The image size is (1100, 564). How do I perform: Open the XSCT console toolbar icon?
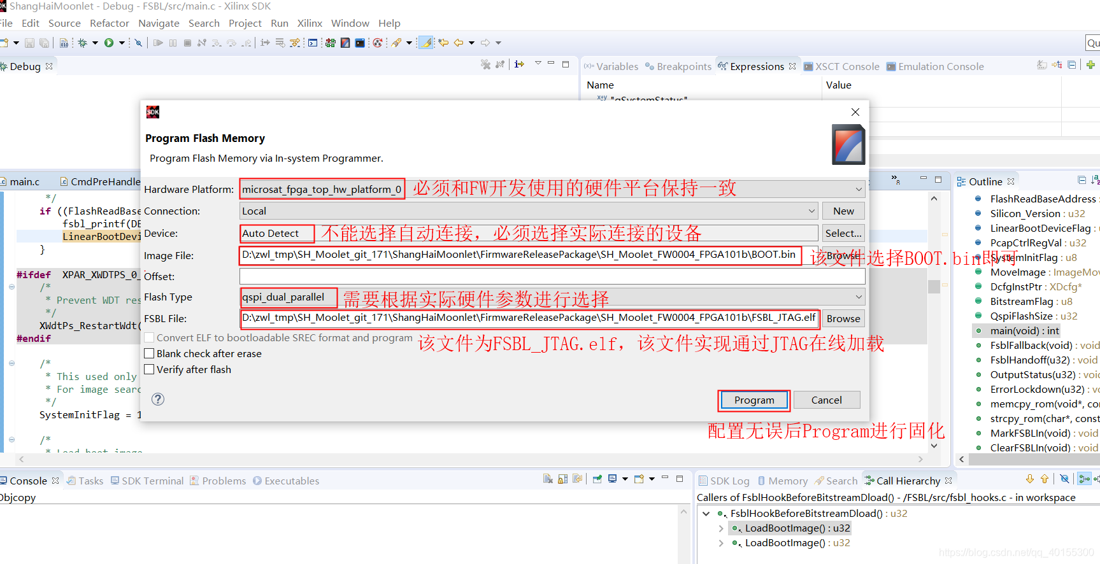pos(360,43)
